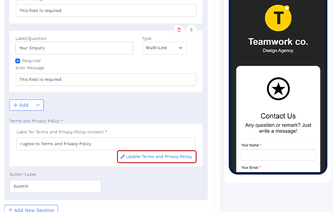
Task: Expand the Add button chevron
Action: click(x=38, y=105)
